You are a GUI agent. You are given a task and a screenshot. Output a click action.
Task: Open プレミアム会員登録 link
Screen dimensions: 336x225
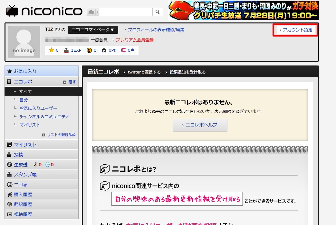coord(135,40)
